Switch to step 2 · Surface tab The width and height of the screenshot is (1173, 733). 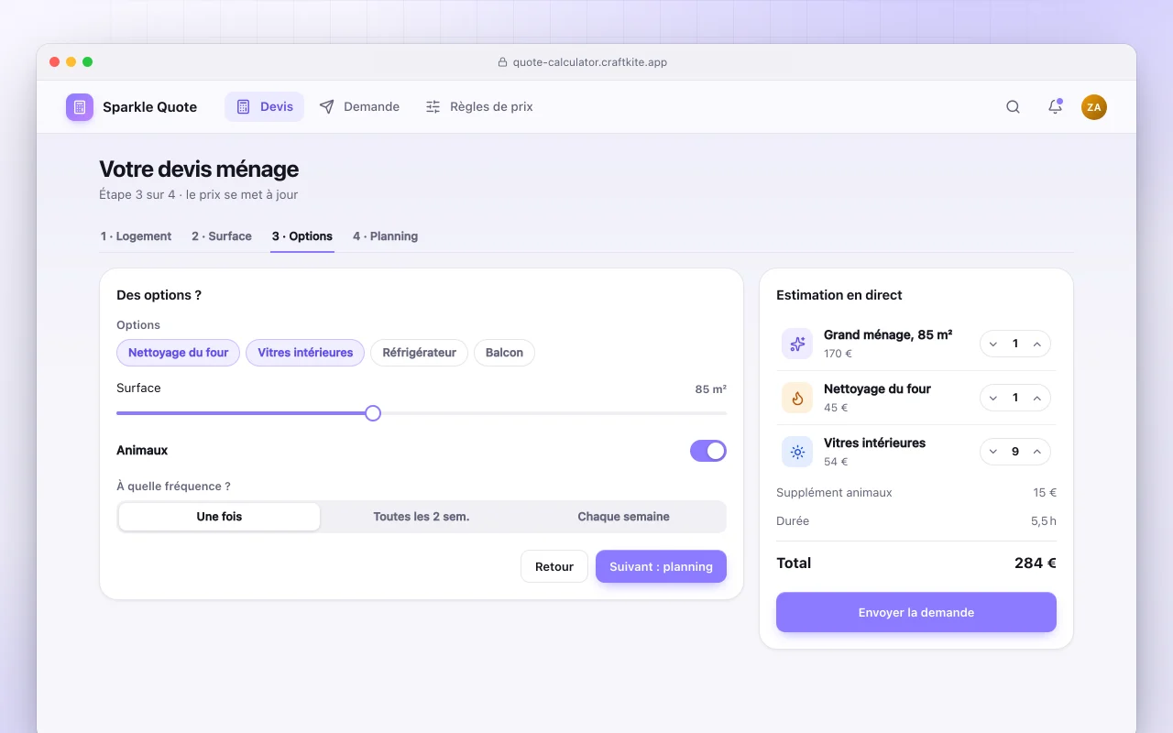point(222,236)
